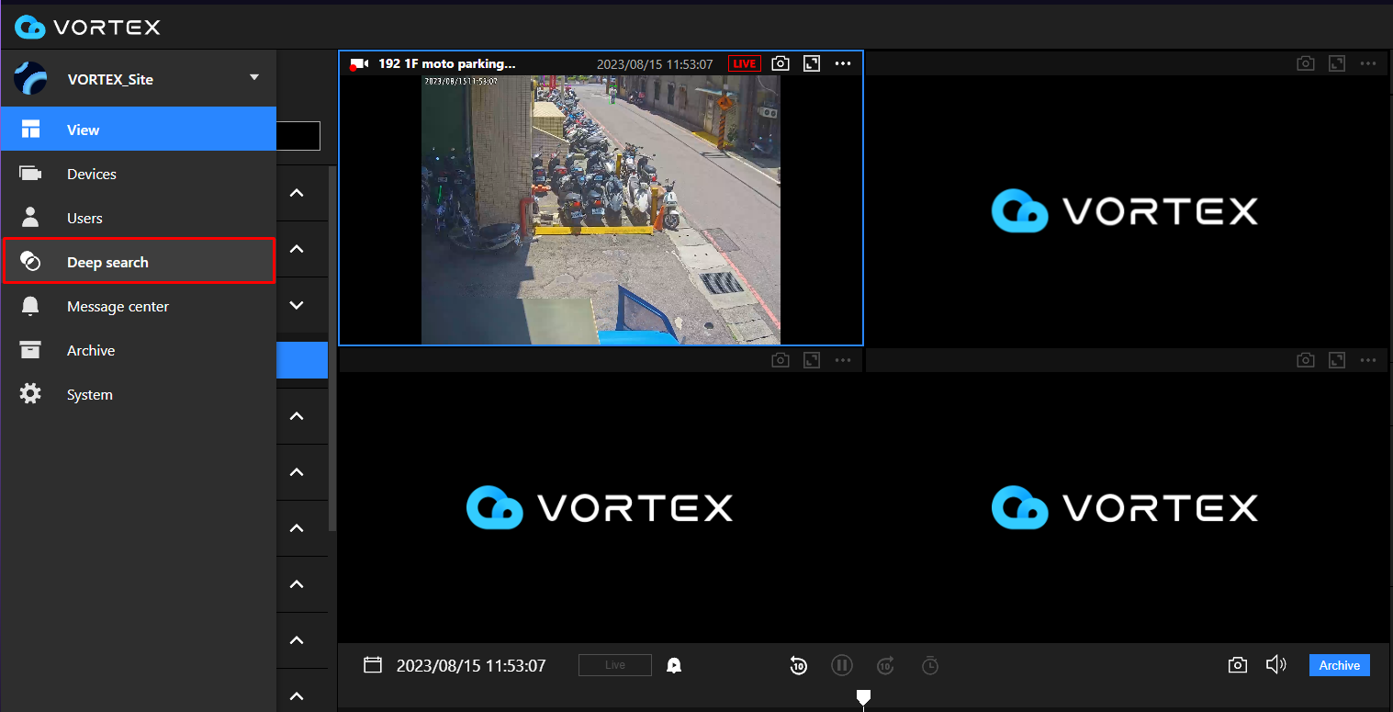1393x712 pixels.
Task: Open the playback speed timer icon
Action: [x=930, y=665]
